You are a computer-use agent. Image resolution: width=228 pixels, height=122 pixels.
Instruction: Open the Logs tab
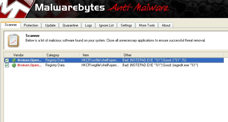coord(88,25)
